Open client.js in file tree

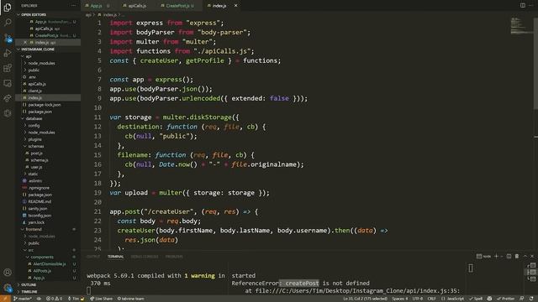pyautogui.click(x=48, y=91)
